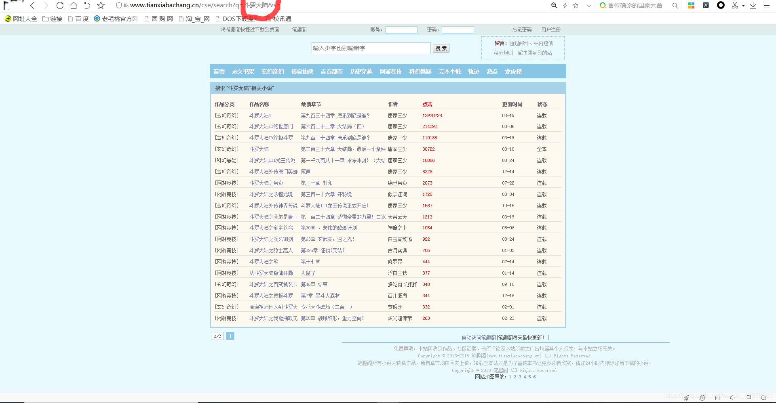Open the screenshot tool dropdown arrow
Viewport: 776px width, 403px height.
[743, 6]
